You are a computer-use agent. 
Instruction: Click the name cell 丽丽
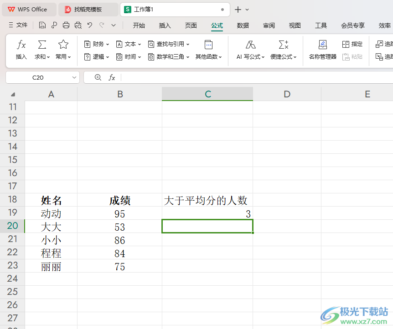click(x=51, y=266)
